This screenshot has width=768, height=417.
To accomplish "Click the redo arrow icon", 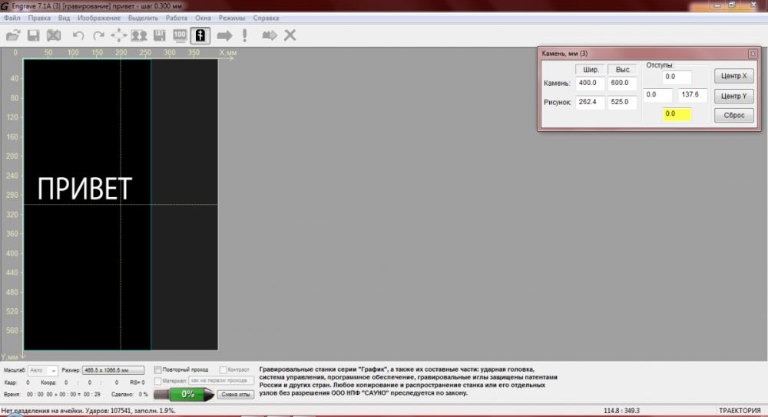I will (98, 35).
